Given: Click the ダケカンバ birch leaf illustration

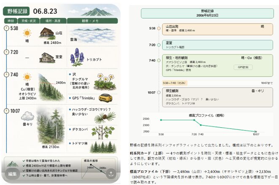Looking at the screenshot, I should [103, 132].
